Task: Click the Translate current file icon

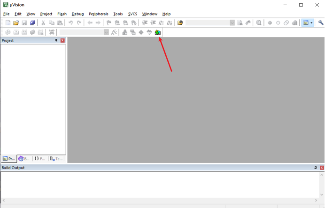Action: click(x=8, y=32)
